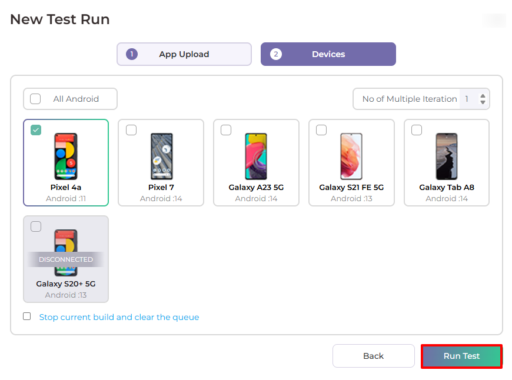Toggle Stop current build and clear queue checkbox
The height and width of the screenshot is (380, 512).
[27, 316]
